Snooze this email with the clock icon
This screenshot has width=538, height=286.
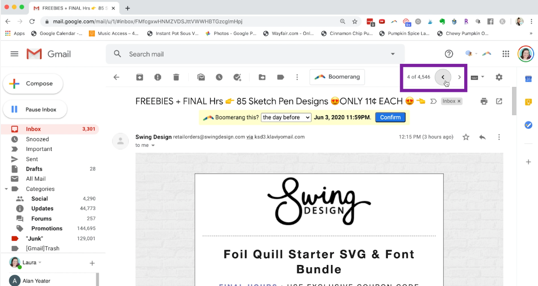pos(219,77)
